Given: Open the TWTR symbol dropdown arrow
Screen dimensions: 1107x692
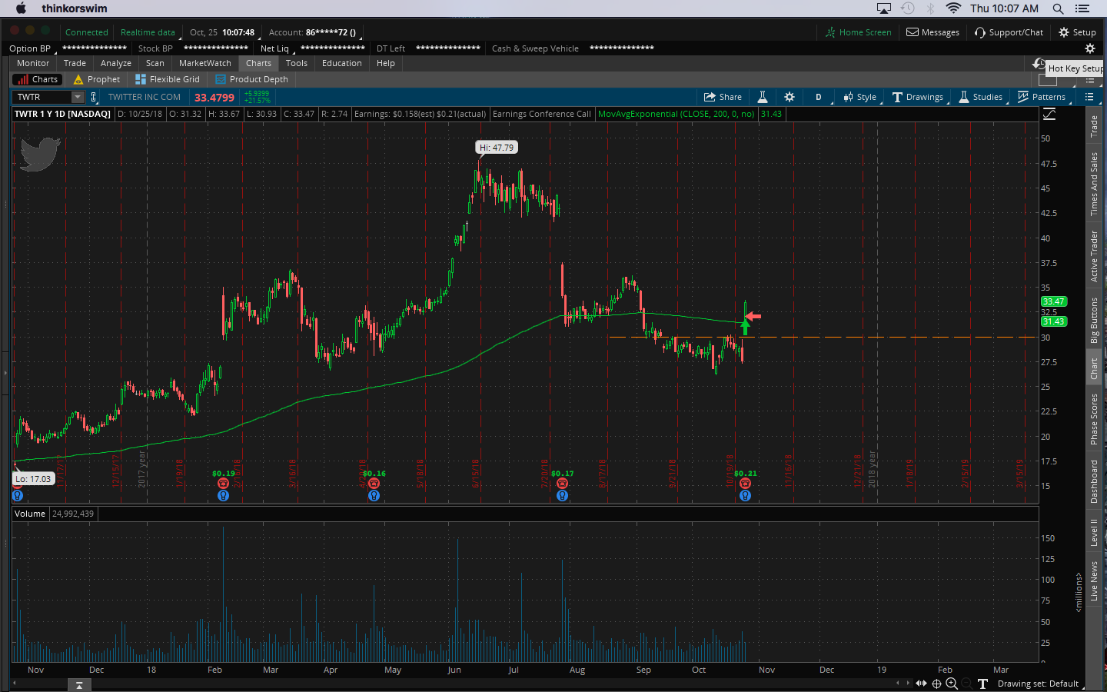Looking at the screenshot, I should coord(78,97).
